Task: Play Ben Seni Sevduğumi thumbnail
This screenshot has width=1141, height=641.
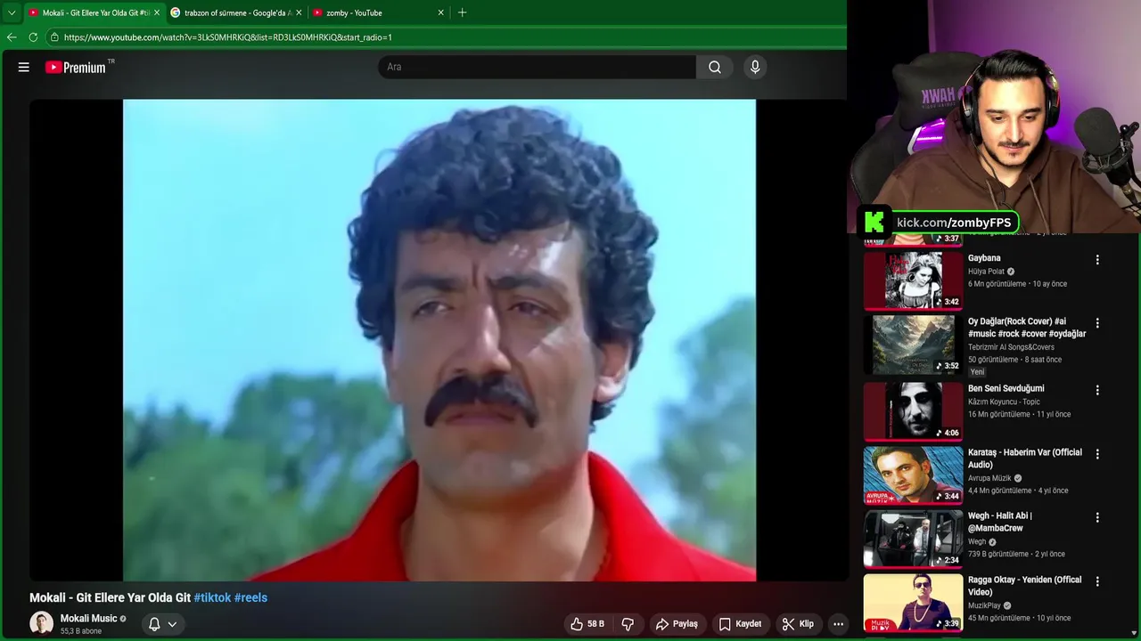Action: point(913,411)
